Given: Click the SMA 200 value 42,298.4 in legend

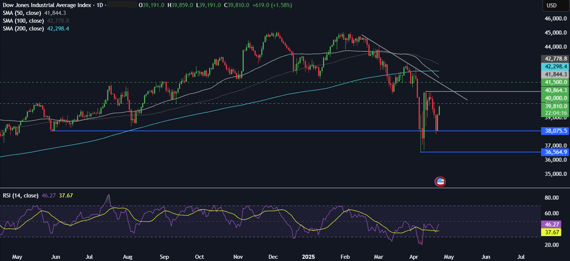Looking at the screenshot, I should point(58,29).
